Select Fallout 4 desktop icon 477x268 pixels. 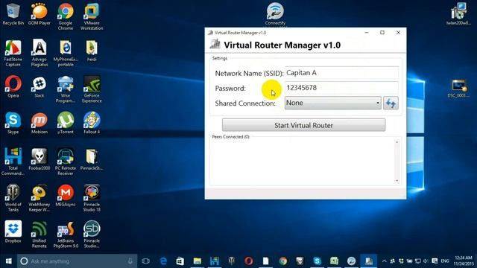pos(92,123)
